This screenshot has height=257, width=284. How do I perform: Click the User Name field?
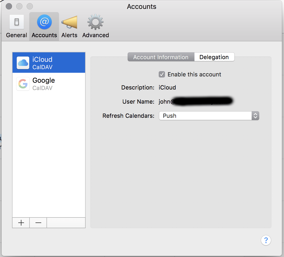(196, 102)
